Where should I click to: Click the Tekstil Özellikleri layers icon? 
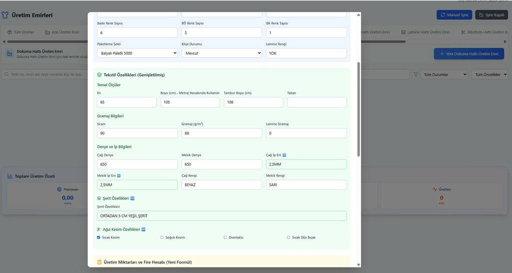[99, 75]
